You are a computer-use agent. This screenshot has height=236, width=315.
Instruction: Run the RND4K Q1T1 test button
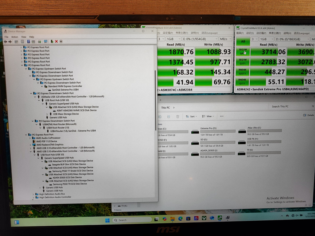point(242,81)
